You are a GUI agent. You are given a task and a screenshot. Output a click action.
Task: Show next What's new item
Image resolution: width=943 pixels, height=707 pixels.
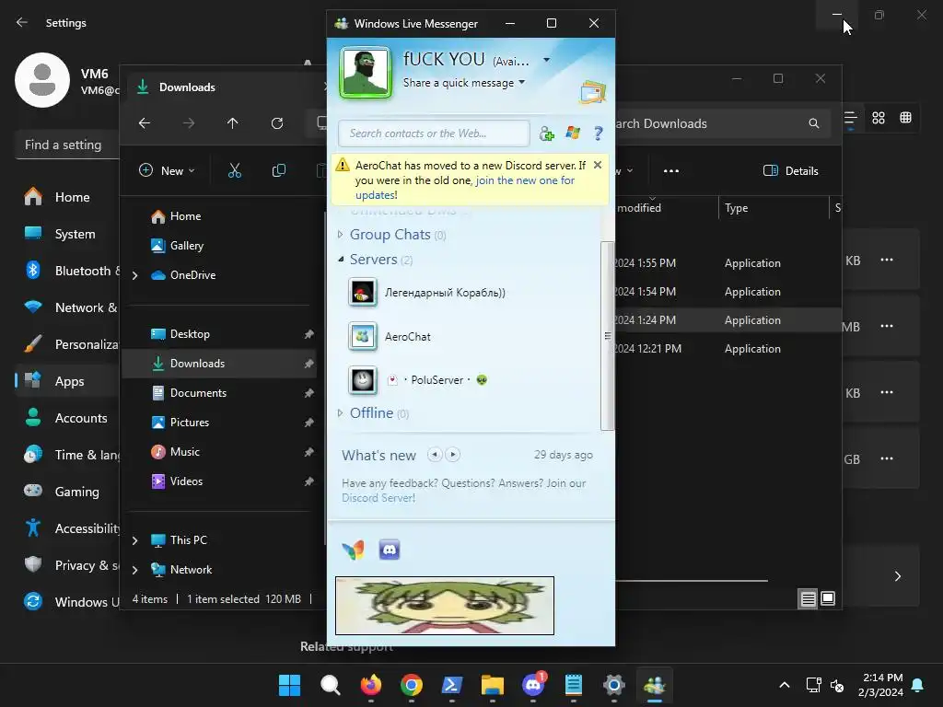pyautogui.click(x=453, y=455)
